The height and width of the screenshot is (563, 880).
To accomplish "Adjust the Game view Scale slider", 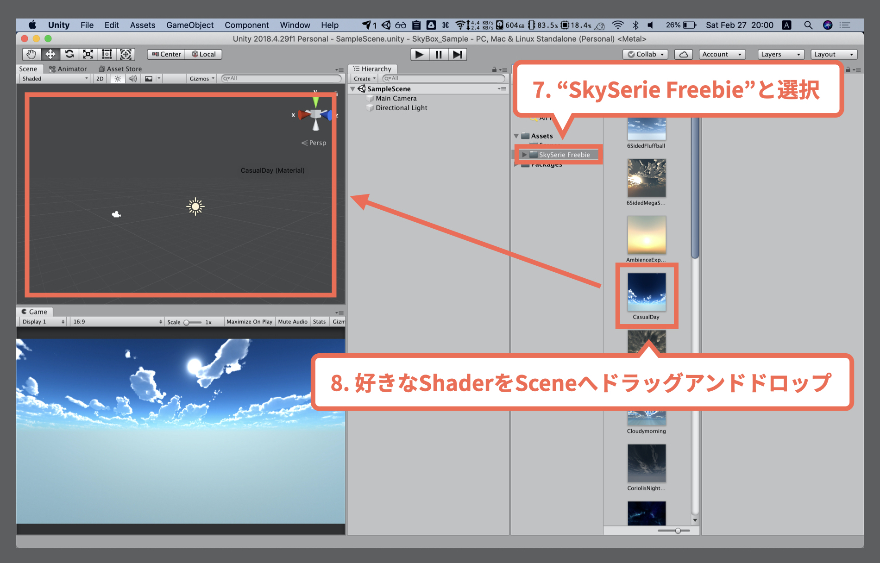I will click(x=193, y=322).
